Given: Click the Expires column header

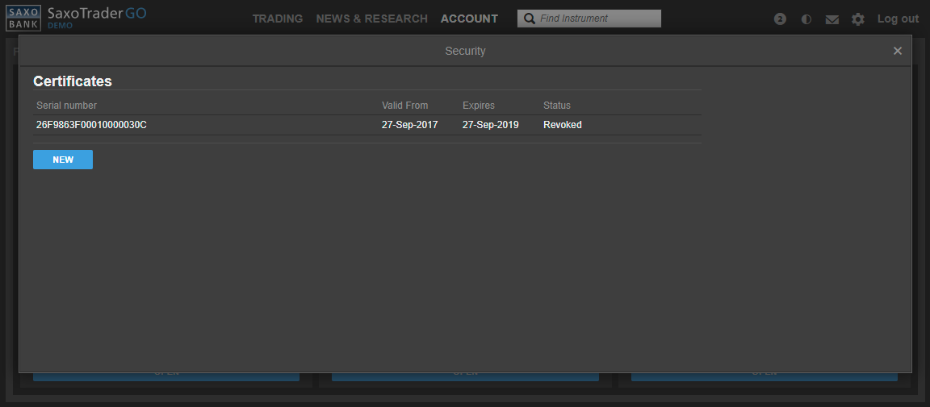Looking at the screenshot, I should click(x=478, y=106).
